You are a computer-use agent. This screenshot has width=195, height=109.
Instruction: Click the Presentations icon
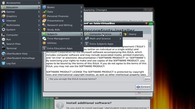click(44, 21)
